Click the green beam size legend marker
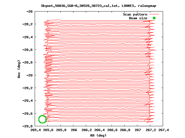This screenshot has height=138, width=185. point(154,18)
